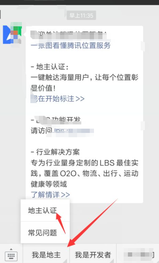Click the corner triangle on 我是地主
Screen dimensions: 159x263
click(x=65, y=261)
